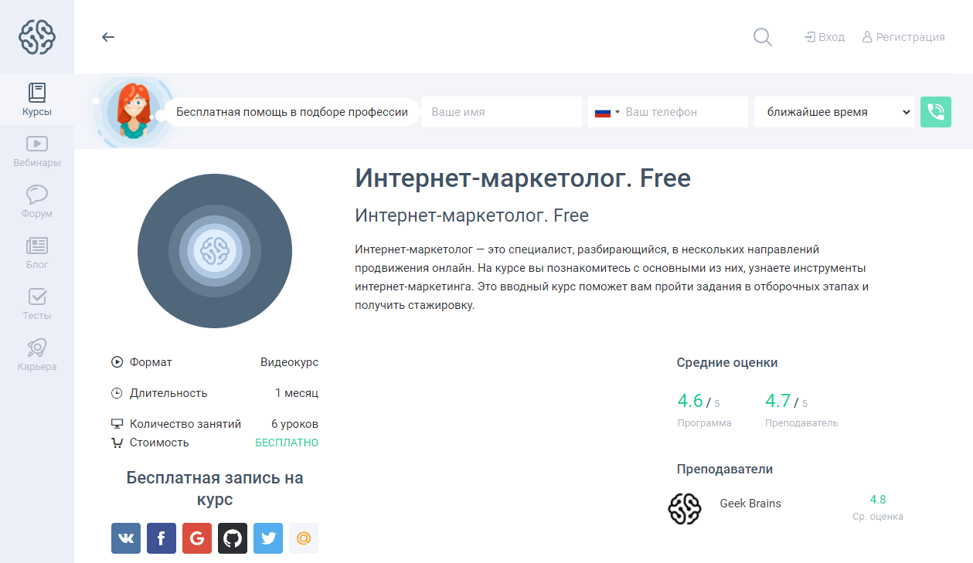
Task: Open the Курсы section in sidebar
Action: click(37, 100)
